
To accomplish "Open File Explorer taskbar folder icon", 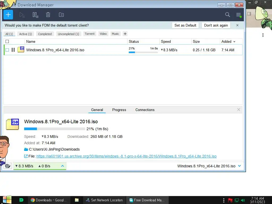I will pyautogui.click(x=77, y=200).
